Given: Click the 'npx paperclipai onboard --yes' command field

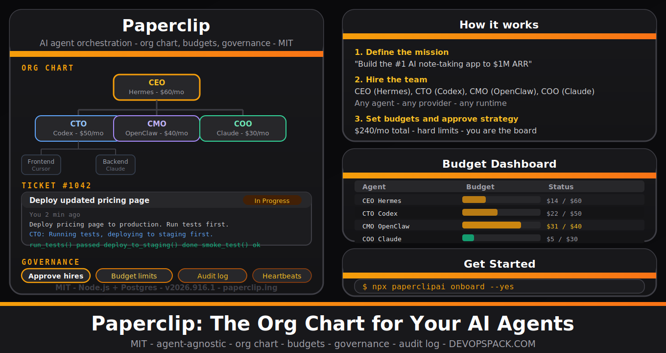Looking at the screenshot, I should [x=499, y=286].
